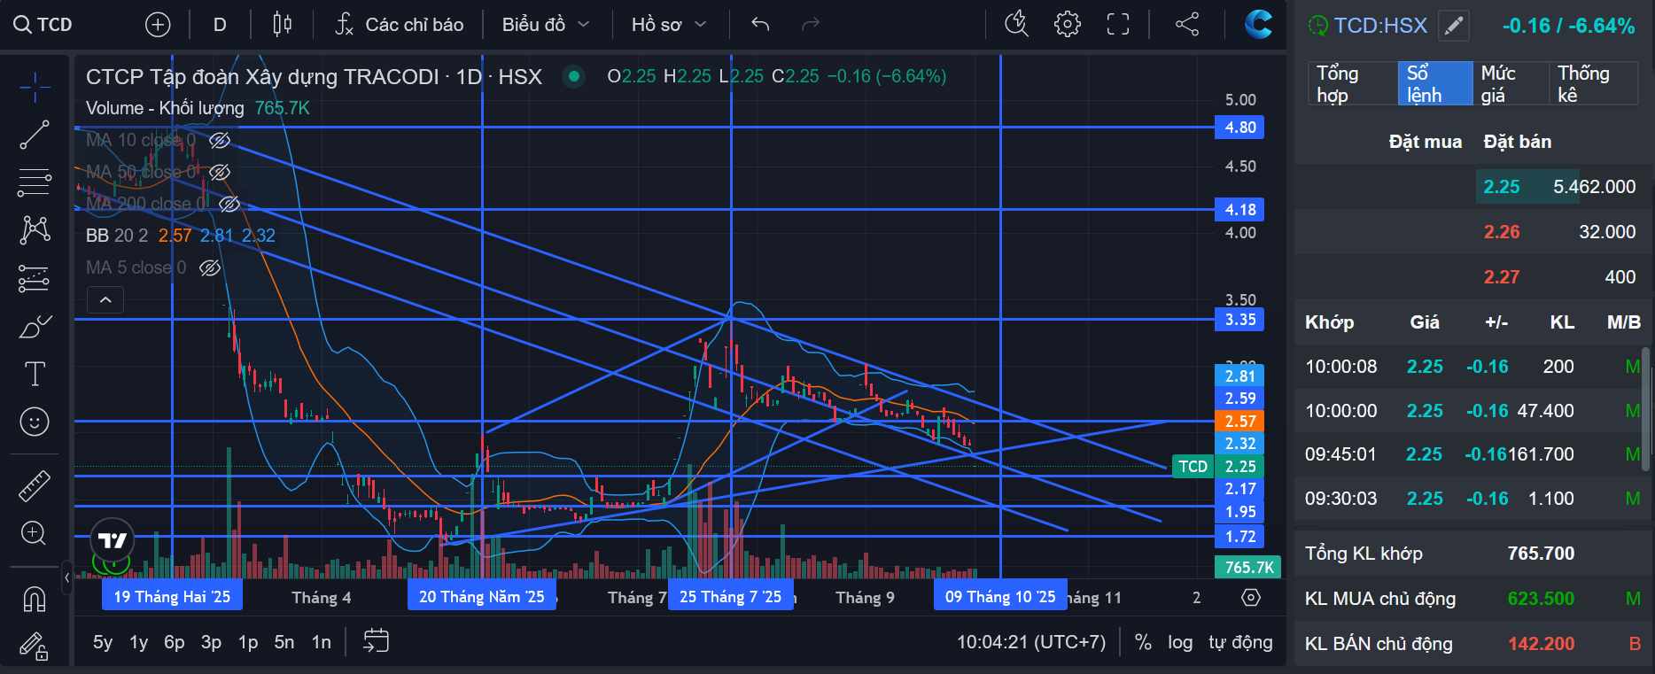Select the 5y time range
Image resolution: width=1655 pixels, height=674 pixels.
103,642
